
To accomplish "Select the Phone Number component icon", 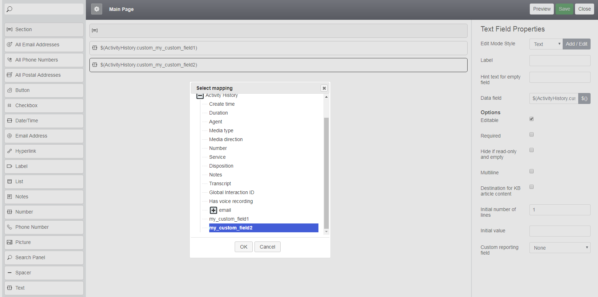I will pos(10,227).
